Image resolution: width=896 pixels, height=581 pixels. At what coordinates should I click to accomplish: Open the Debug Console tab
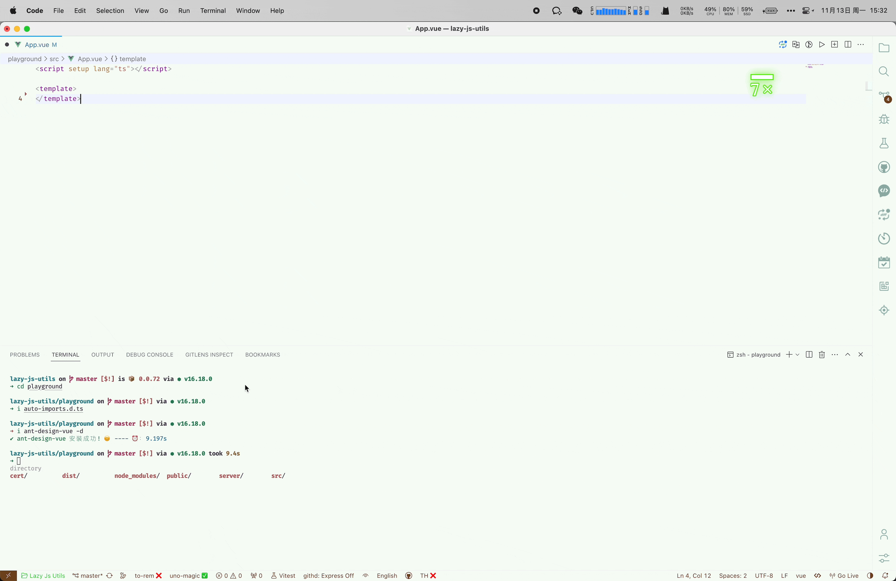[149, 354]
